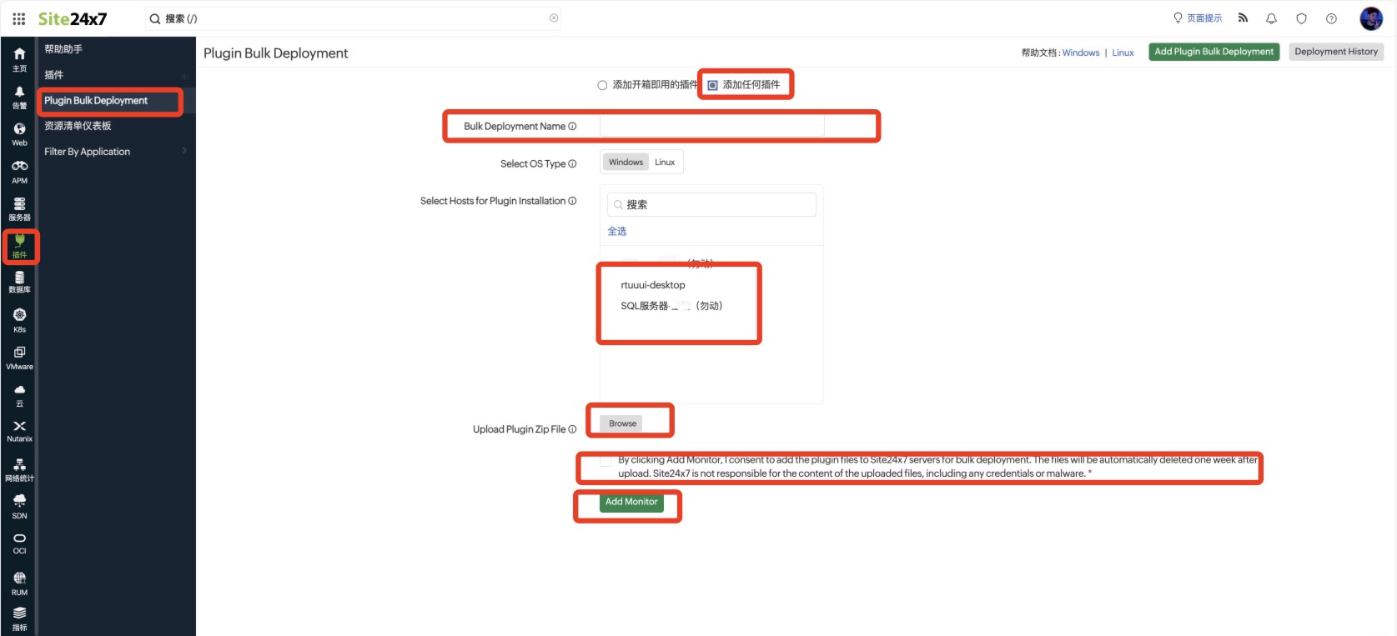Open the K8s sidebar icon
The image size is (1397, 636).
19,320
